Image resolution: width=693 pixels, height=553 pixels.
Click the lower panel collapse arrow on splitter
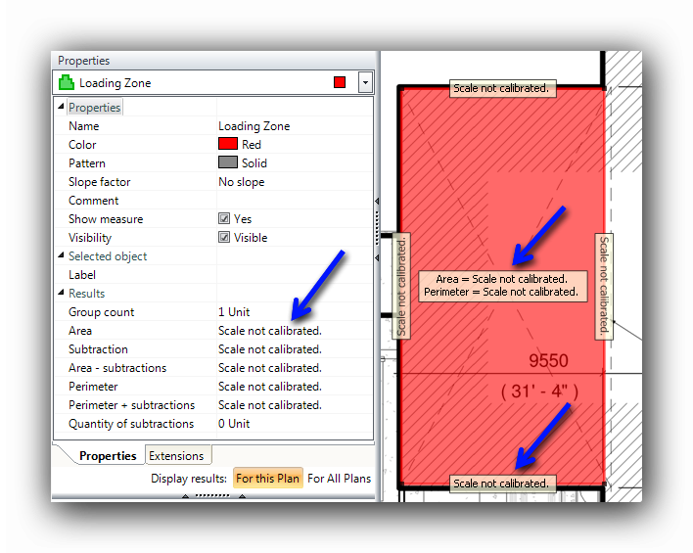point(377,257)
